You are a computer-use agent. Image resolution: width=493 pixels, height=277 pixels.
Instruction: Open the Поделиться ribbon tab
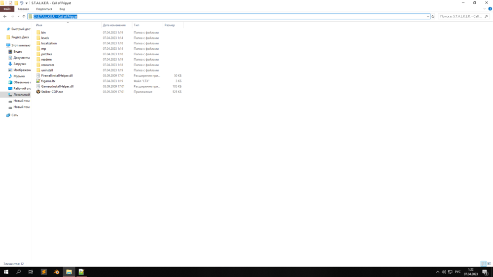click(44, 9)
